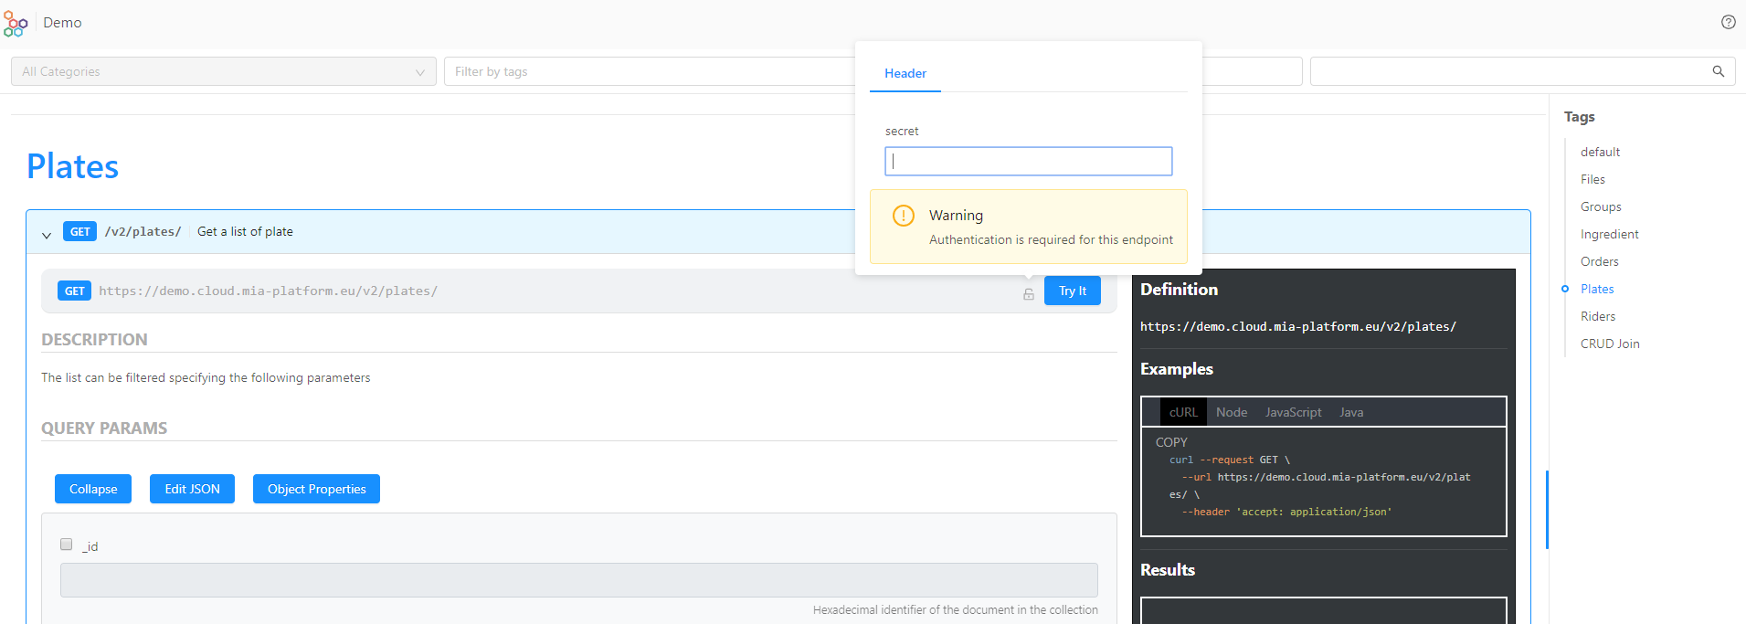Viewport: 1746px width, 624px height.
Task: Collapse the GET /v2/plates/ endpoint chevron
Action: [47, 235]
